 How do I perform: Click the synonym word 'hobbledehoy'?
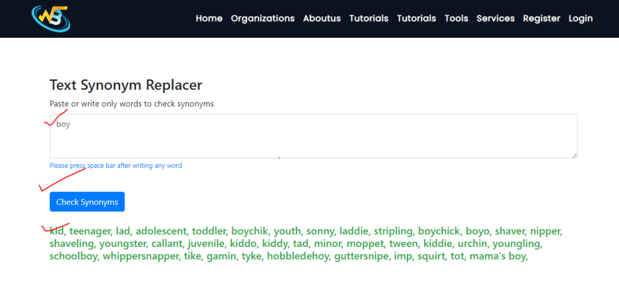pos(298,257)
